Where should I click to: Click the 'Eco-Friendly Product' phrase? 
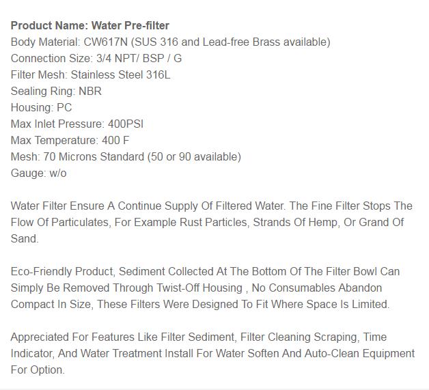point(63,272)
